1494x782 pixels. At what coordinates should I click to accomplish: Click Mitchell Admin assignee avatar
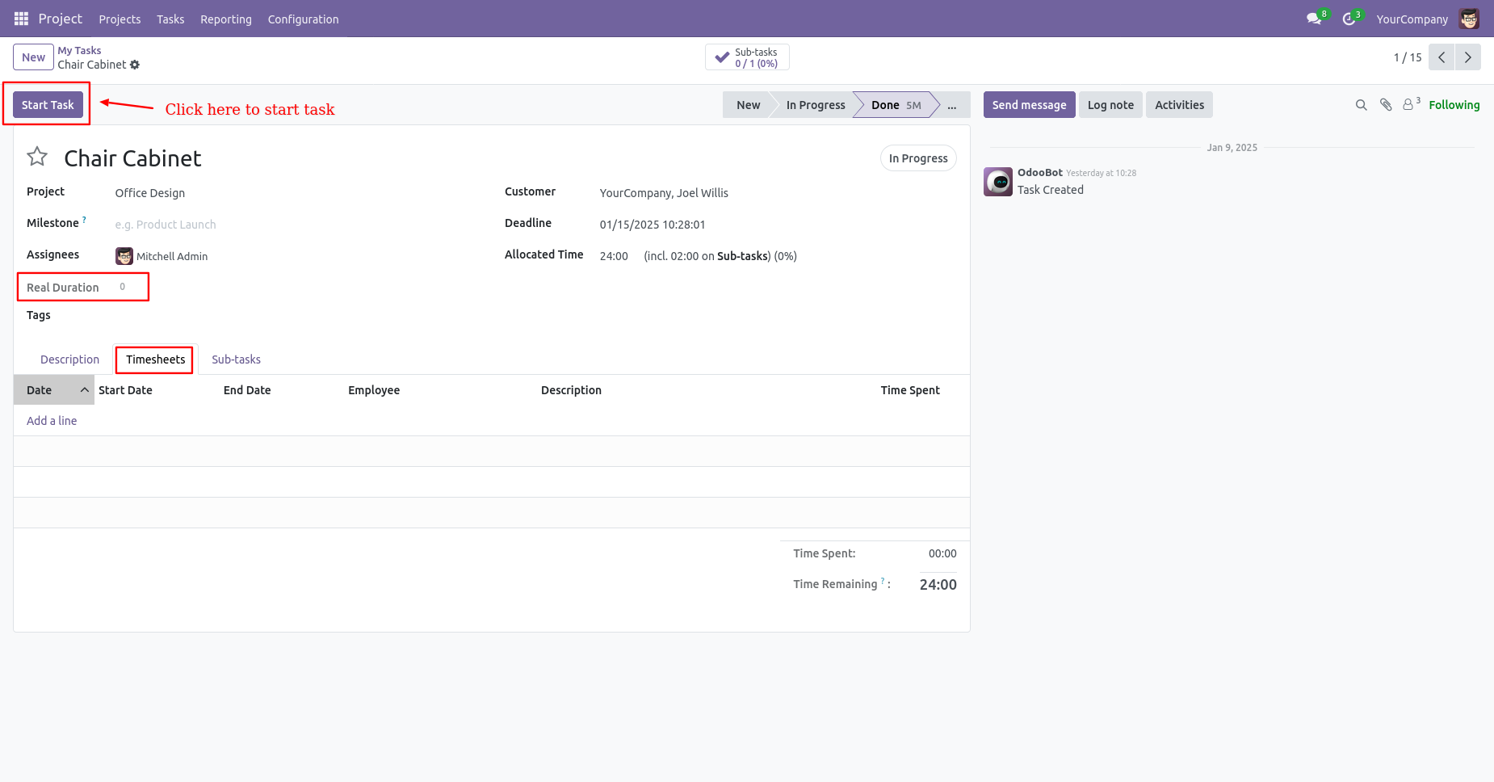[x=124, y=256]
